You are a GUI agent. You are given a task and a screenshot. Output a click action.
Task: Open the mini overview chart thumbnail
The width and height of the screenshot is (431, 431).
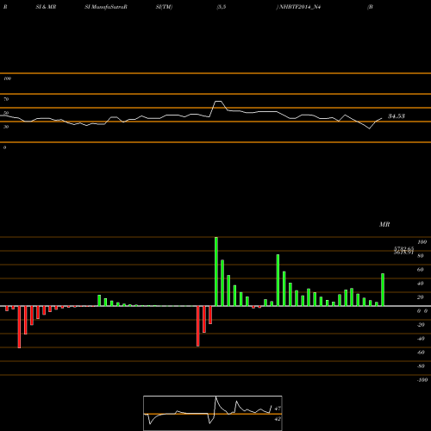[213, 413]
